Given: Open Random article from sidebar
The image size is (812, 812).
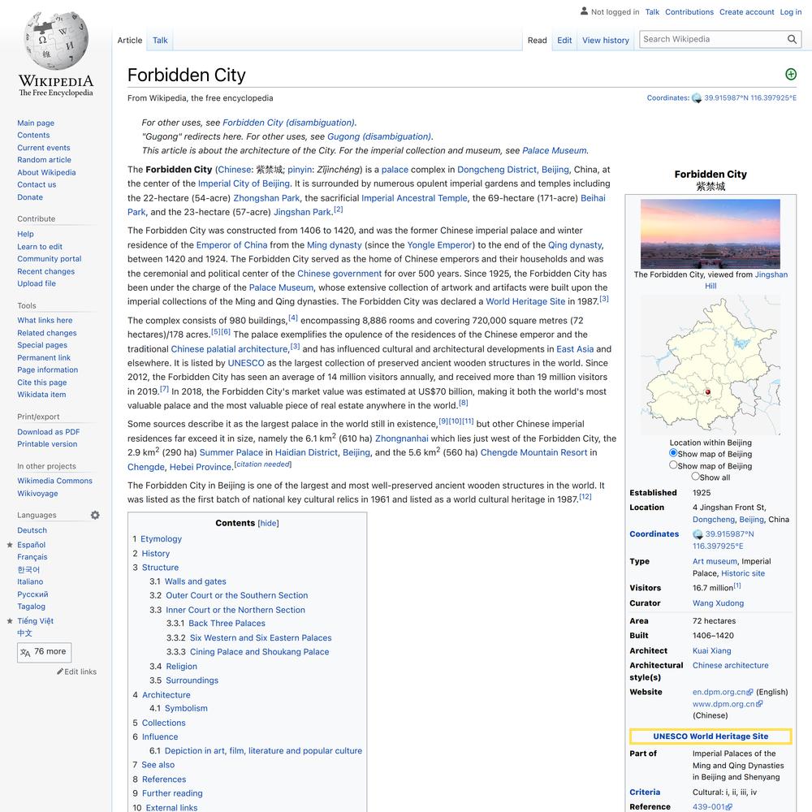Looking at the screenshot, I should coord(44,160).
